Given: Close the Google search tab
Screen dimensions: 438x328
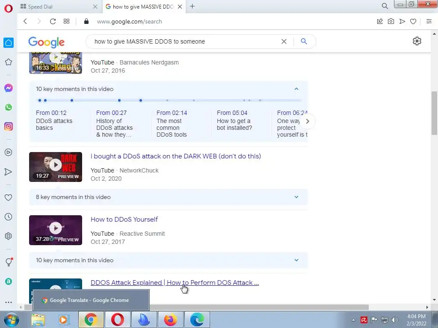Looking at the screenshot, I should (x=180, y=6).
